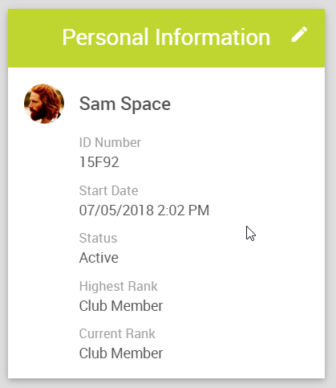Click the Highest Rank label

click(119, 286)
